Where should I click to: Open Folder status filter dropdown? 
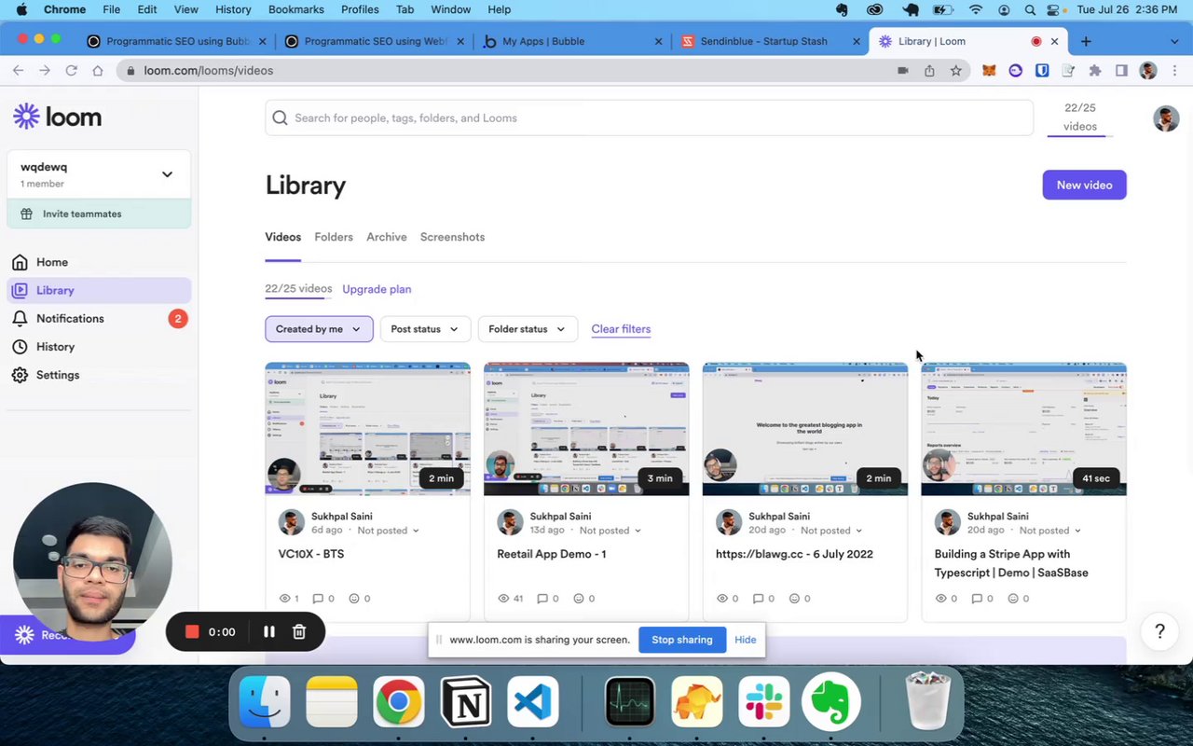(x=528, y=328)
